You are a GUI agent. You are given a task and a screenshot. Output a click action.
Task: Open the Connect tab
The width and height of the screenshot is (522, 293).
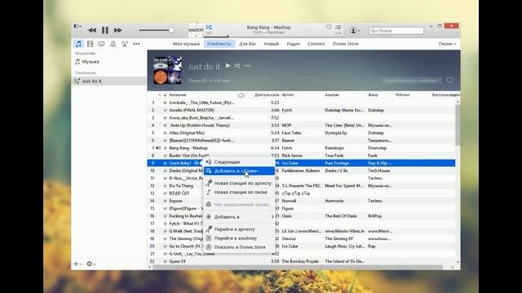click(x=316, y=44)
